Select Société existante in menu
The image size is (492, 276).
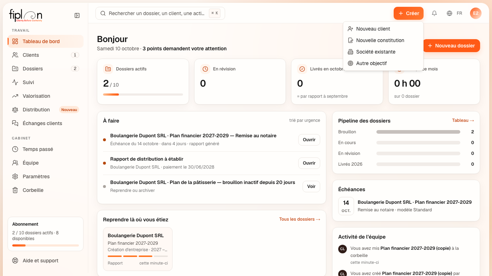(383, 52)
